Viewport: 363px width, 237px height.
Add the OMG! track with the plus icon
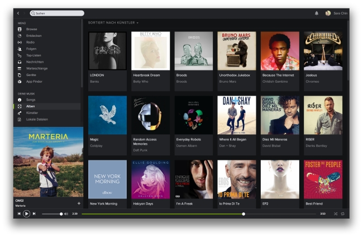coord(79,203)
